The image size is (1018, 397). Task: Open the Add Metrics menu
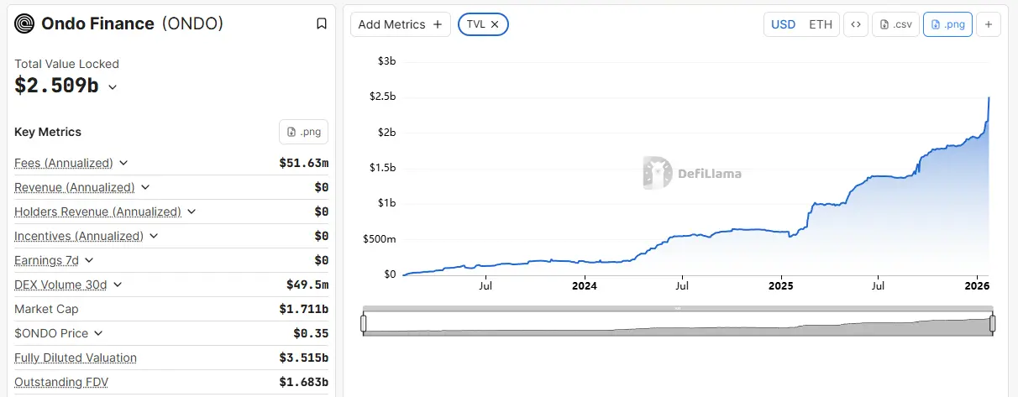(400, 24)
